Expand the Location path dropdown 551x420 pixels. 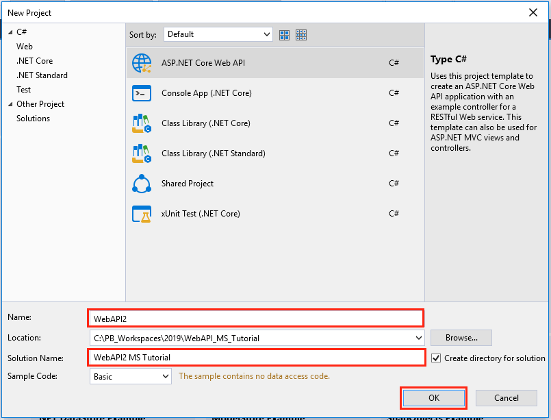click(418, 338)
